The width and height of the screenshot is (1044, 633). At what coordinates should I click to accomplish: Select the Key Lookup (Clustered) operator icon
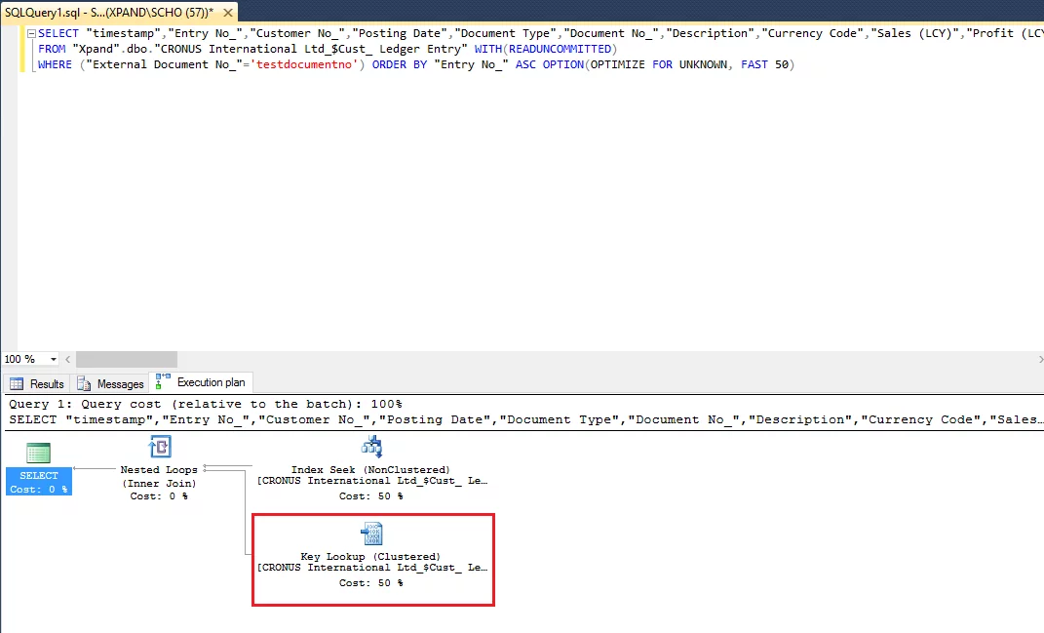pyautogui.click(x=370, y=534)
